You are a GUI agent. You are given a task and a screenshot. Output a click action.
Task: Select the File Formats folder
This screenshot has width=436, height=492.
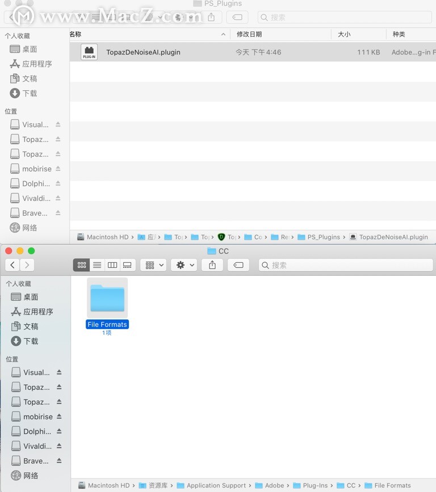[107, 298]
